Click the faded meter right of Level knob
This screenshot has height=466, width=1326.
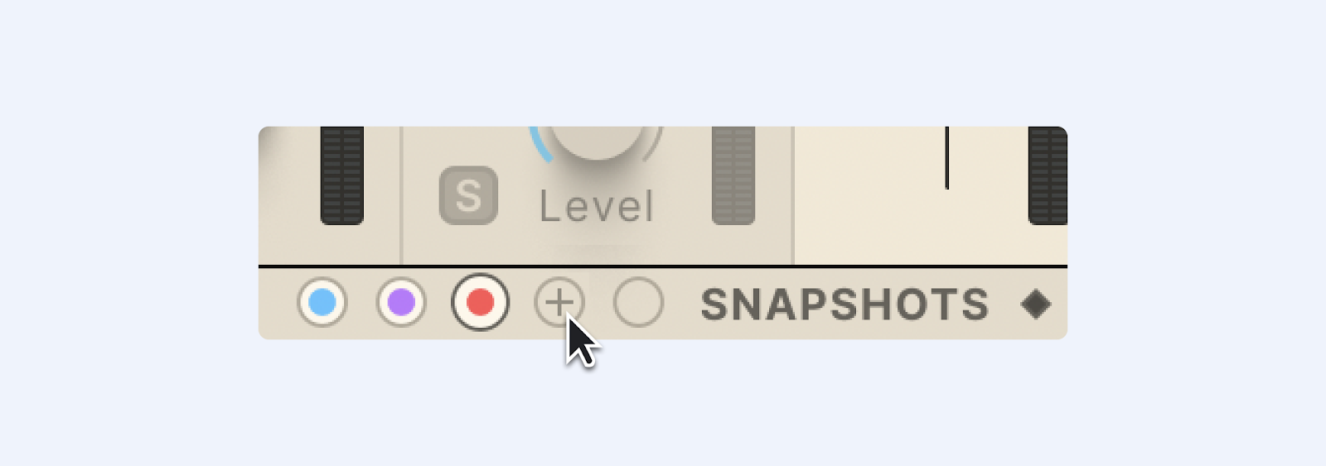733,175
